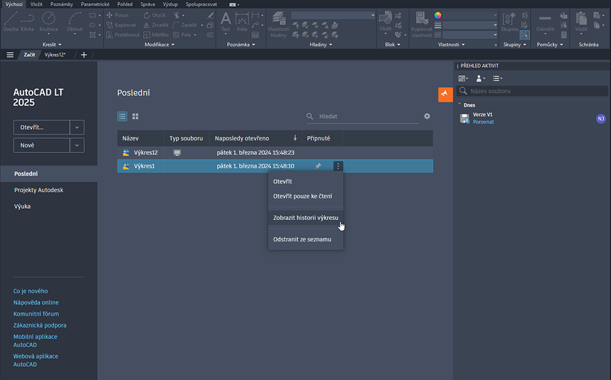Open Vlastnosti hladiny layer properties
This screenshot has width=611, height=380.
click(279, 24)
